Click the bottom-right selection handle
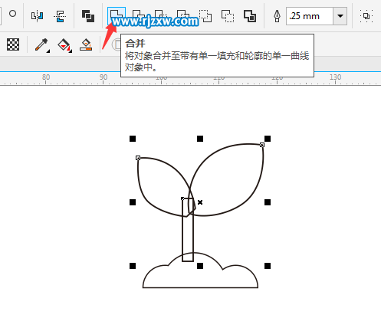The height and width of the screenshot is (318, 381). [268, 266]
